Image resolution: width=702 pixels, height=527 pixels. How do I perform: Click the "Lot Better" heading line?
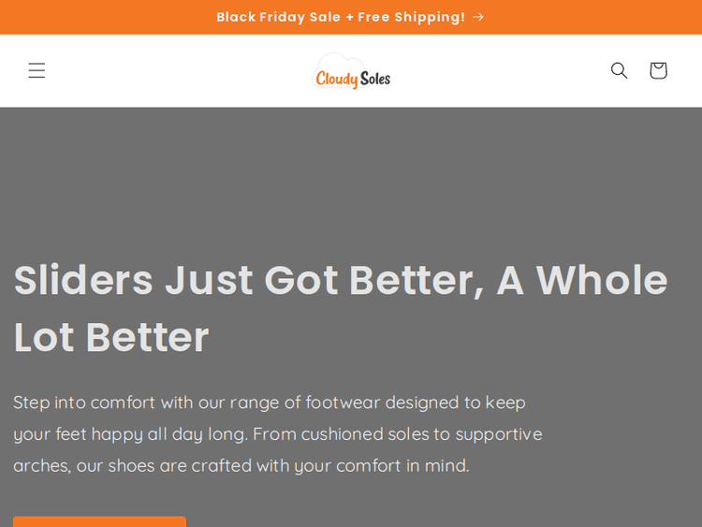tap(111, 338)
